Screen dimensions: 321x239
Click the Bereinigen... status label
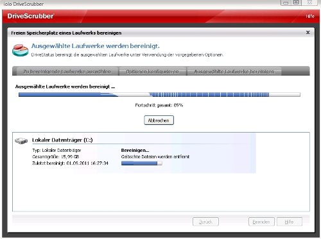(x=135, y=151)
